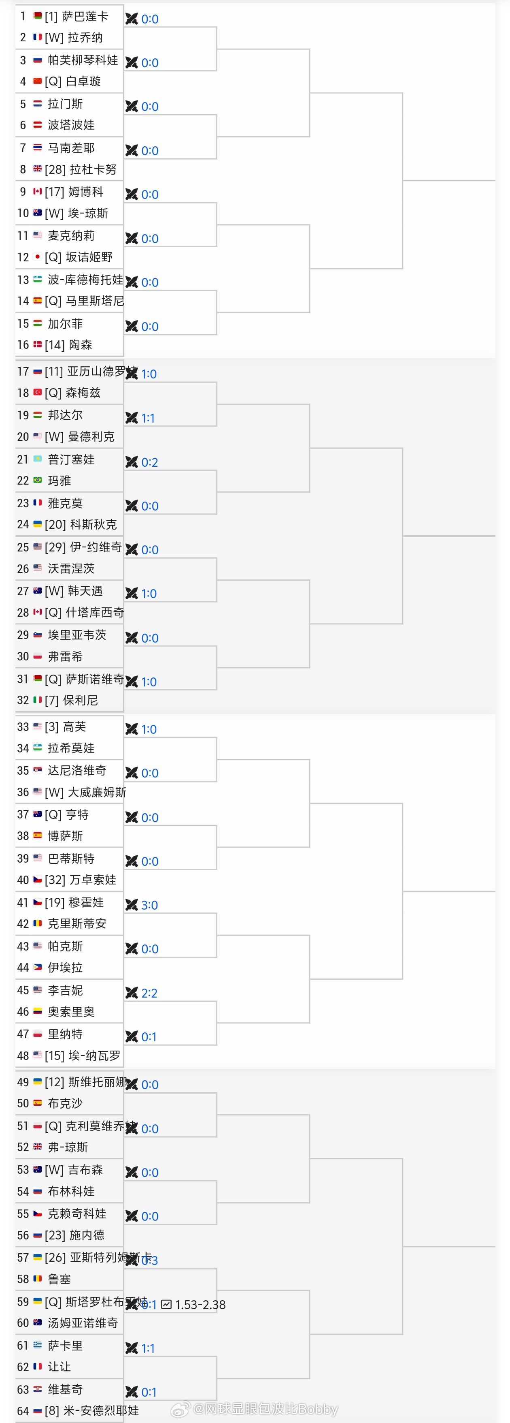Click the Italian flag beside 保利尼
Screen dimensions: 510x1423
pos(38,700)
